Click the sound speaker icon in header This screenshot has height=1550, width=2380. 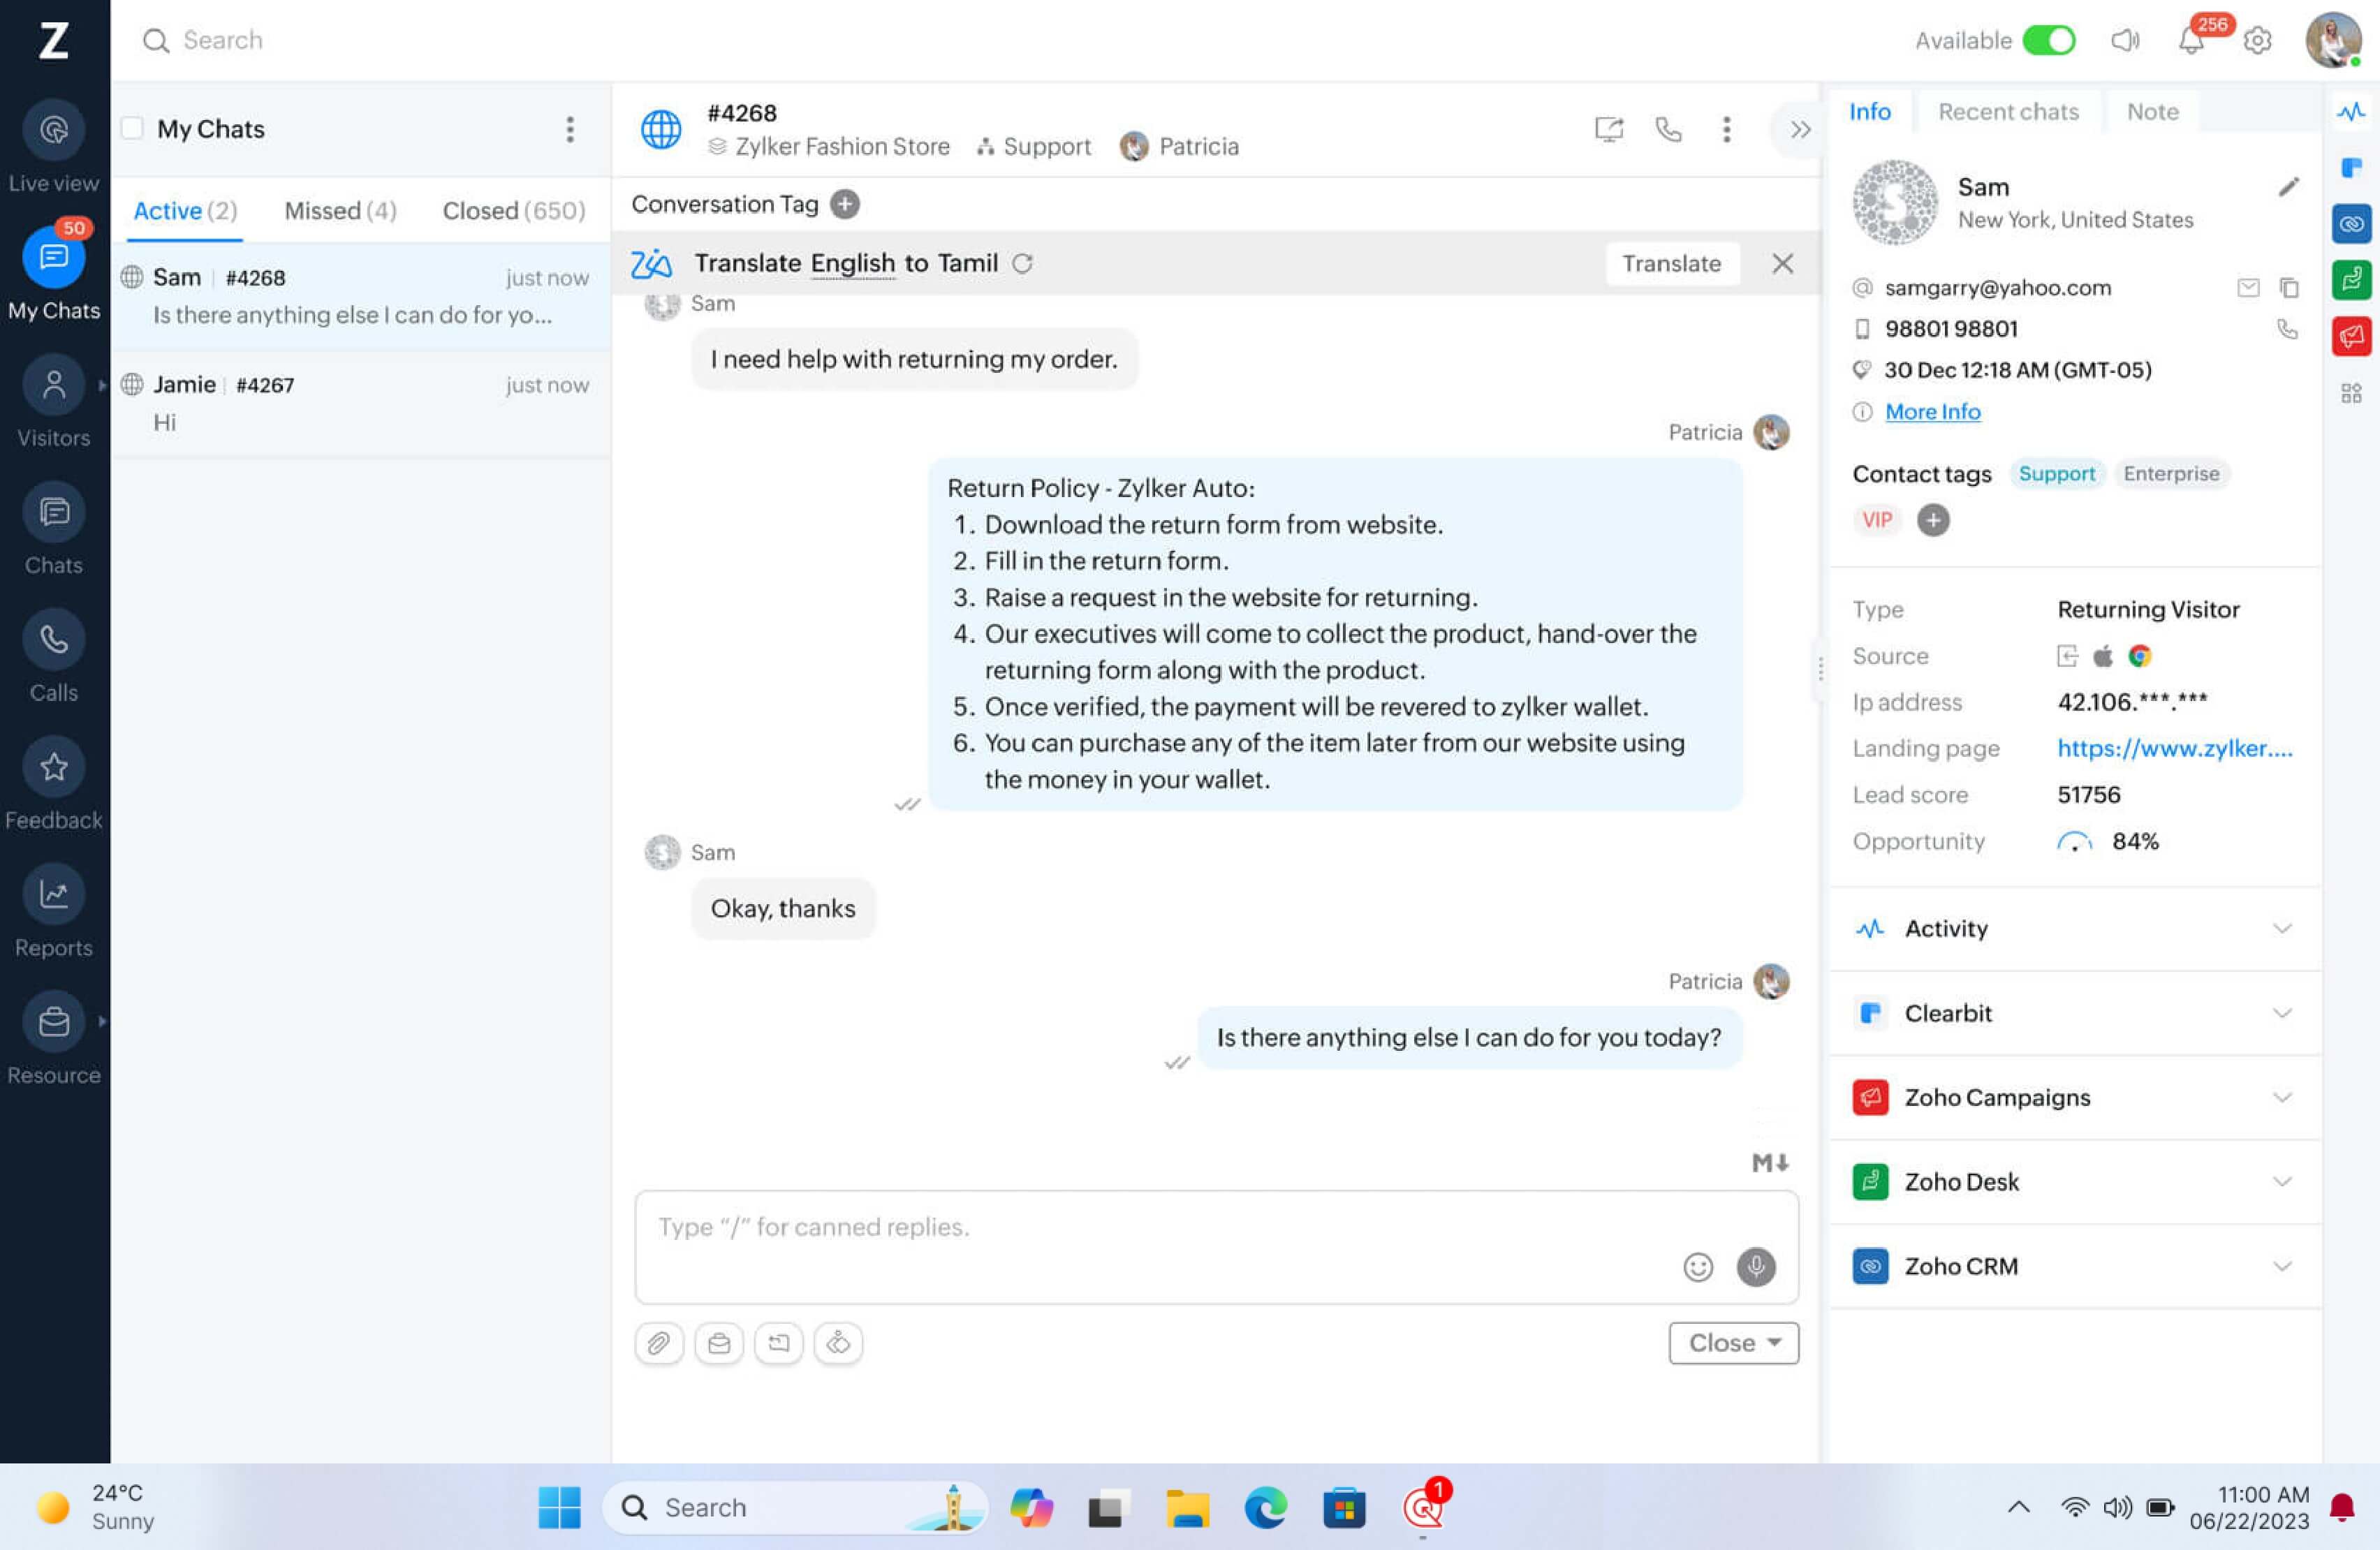(x=2125, y=40)
